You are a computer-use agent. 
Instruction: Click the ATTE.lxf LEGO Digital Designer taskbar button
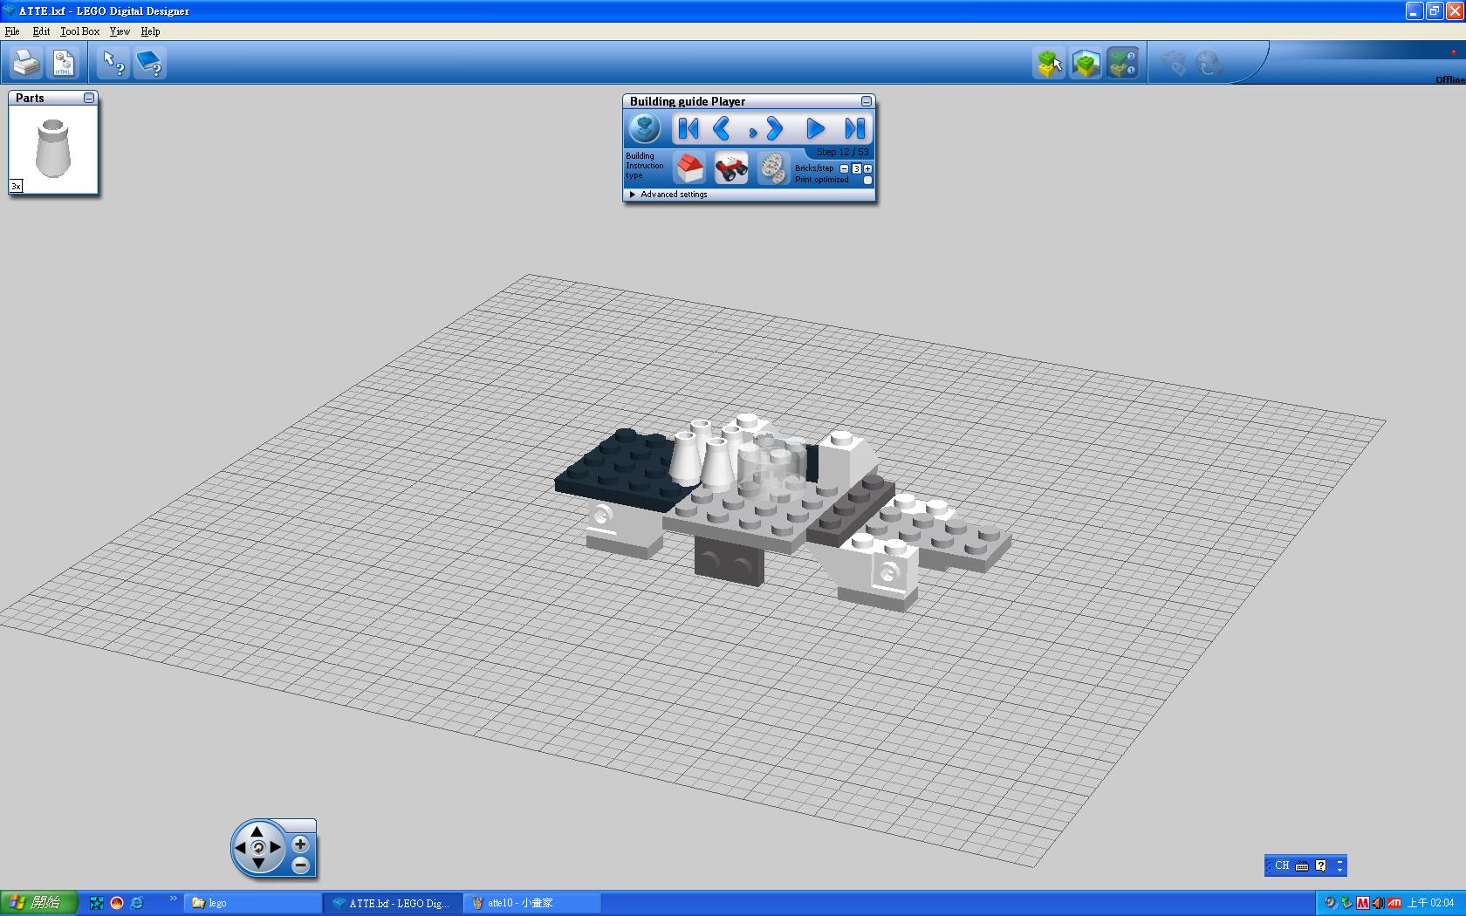click(391, 903)
